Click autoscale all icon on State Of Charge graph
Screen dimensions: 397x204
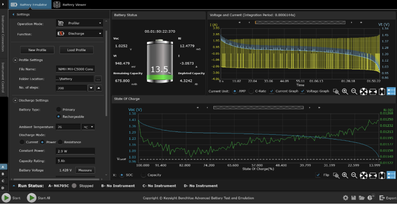(363, 175)
